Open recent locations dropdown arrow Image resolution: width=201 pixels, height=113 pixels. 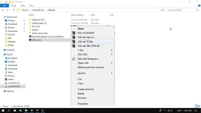(x=11, y=10)
